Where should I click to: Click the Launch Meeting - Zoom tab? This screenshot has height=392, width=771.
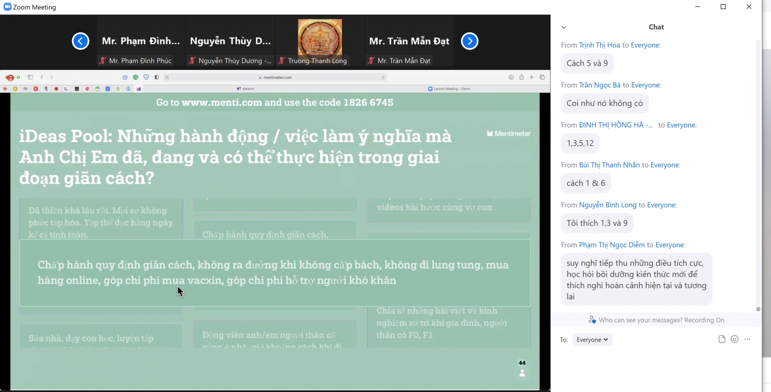449,89
